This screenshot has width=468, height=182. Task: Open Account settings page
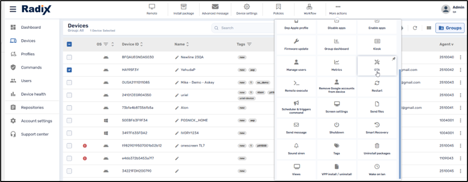[x=36, y=121]
